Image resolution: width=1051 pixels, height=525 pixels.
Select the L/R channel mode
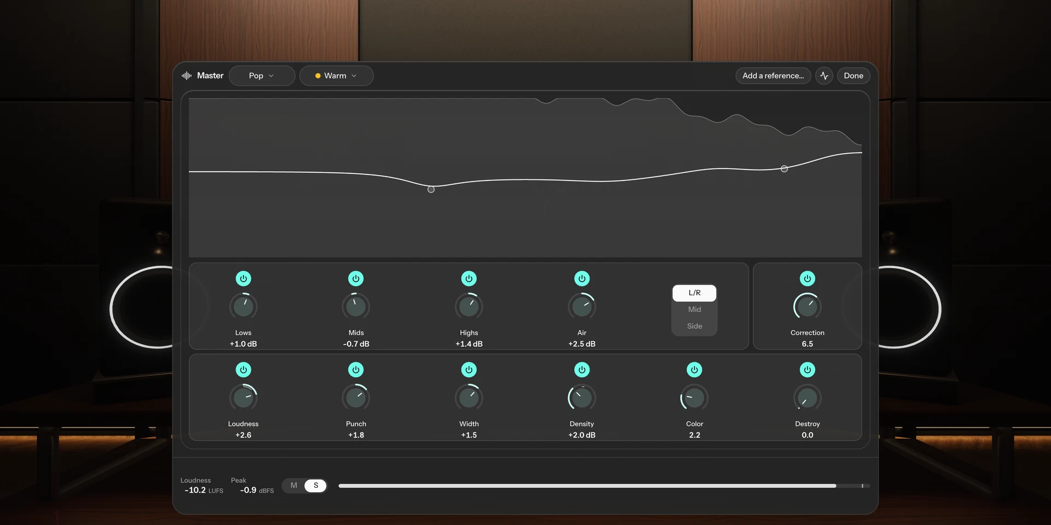[x=695, y=293]
